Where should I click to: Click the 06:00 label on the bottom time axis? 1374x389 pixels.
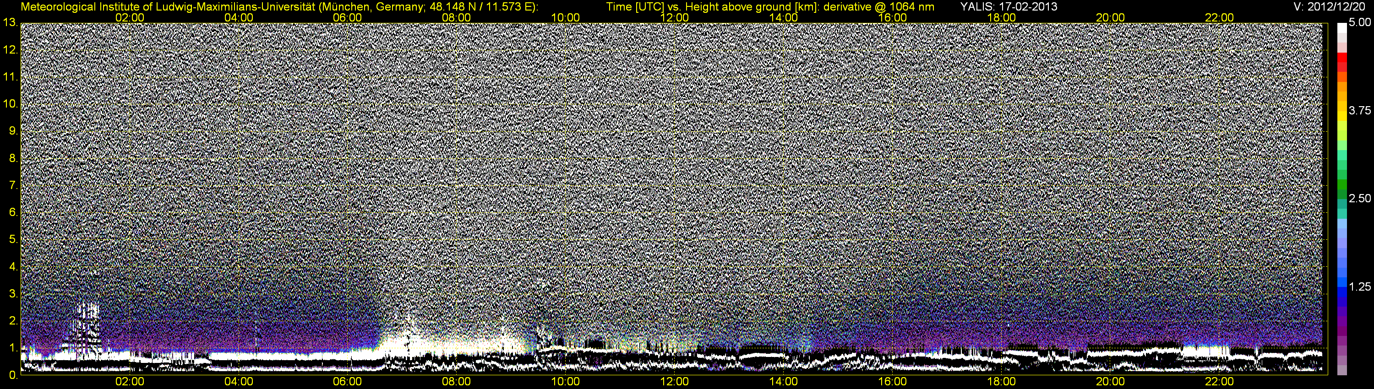[347, 382]
